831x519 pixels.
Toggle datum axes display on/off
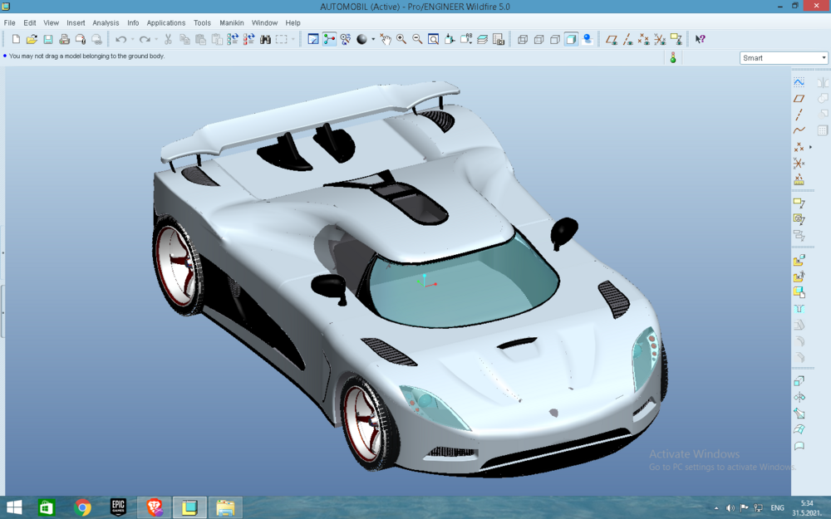pos(627,39)
